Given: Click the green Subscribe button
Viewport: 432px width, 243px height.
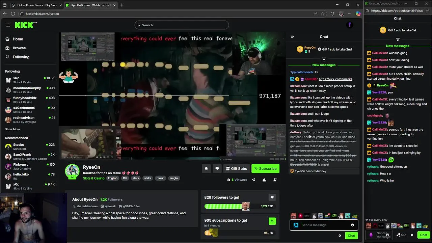Looking at the screenshot, I should click(265, 168).
